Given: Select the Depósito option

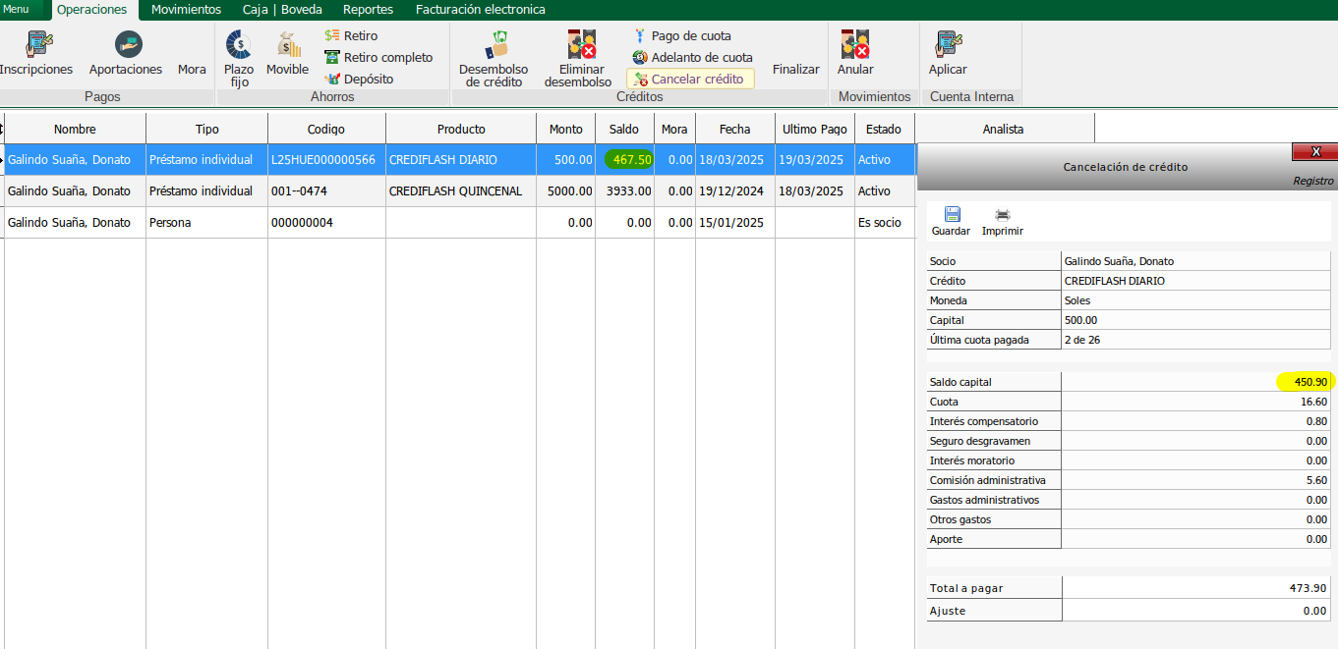Looking at the screenshot, I should point(360,79).
